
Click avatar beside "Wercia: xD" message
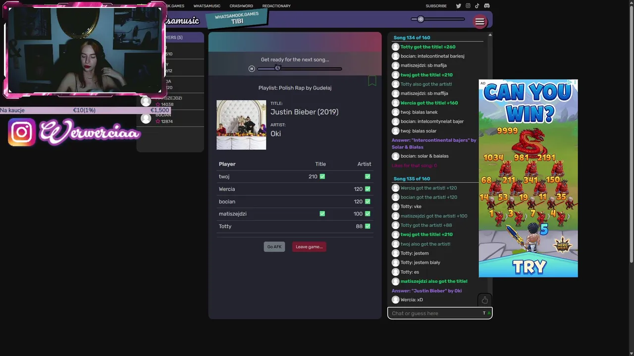[395, 300]
